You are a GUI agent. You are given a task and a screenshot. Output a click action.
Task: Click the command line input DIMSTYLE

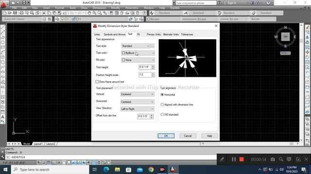[x=111, y=157]
